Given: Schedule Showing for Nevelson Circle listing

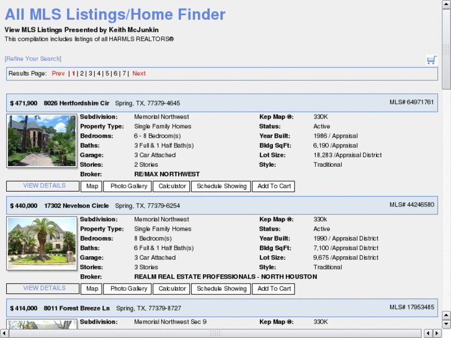Looking at the screenshot, I should (221, 288).
